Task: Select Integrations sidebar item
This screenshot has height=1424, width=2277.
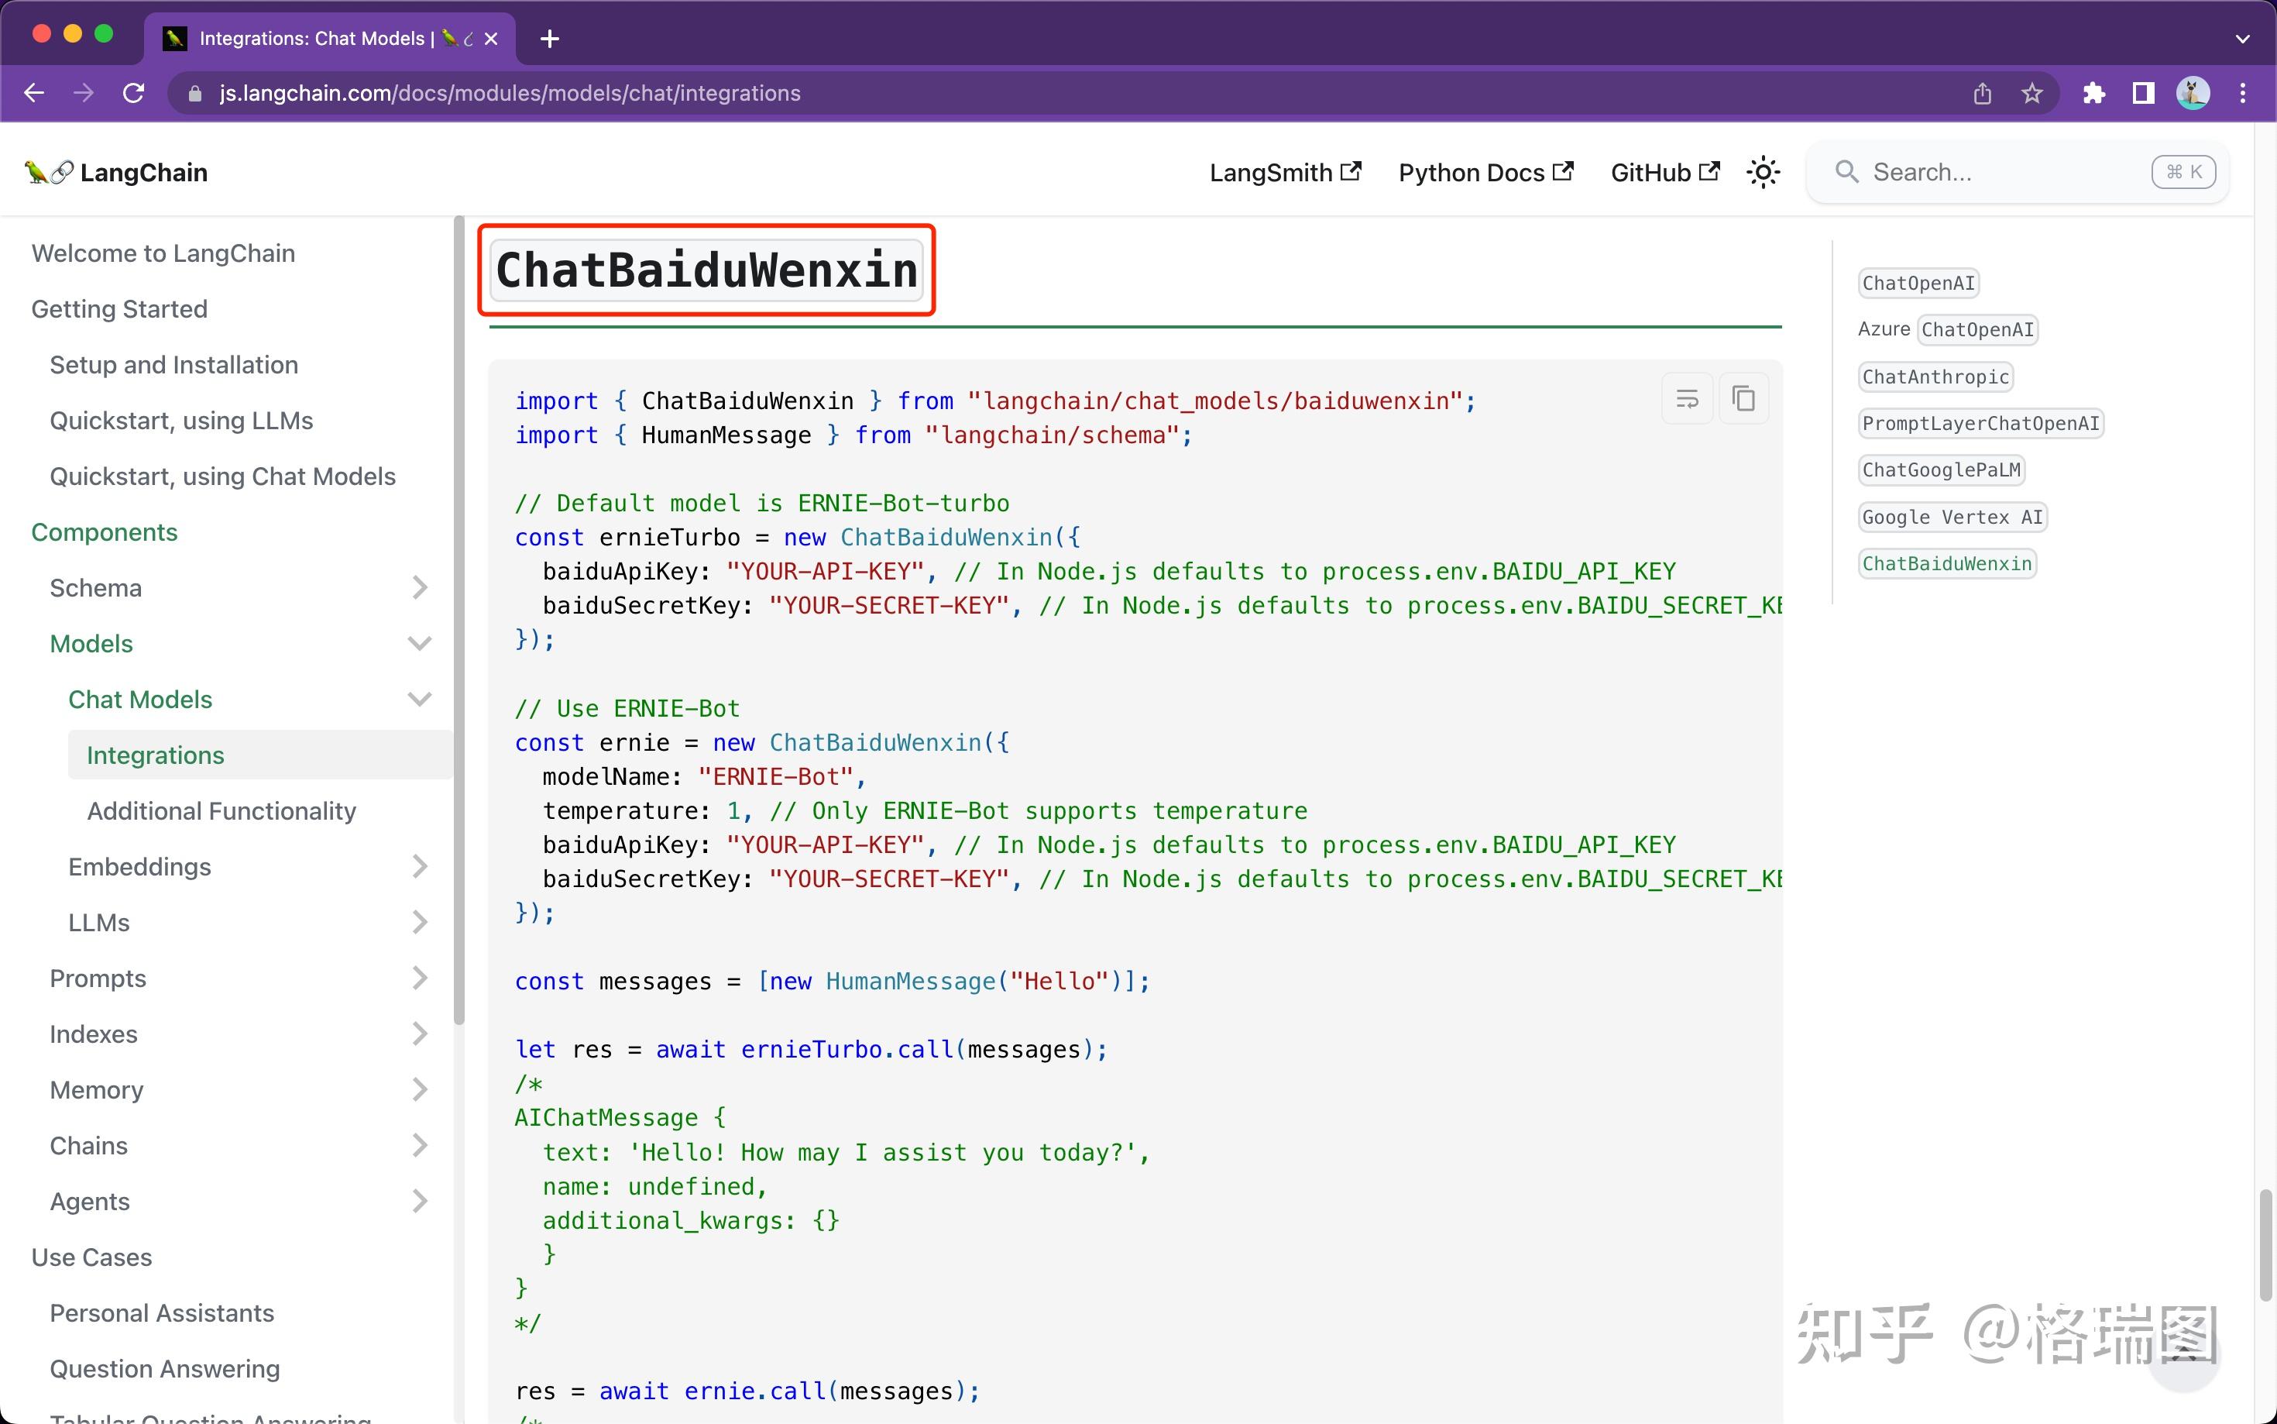Action: tap(259, 755)
